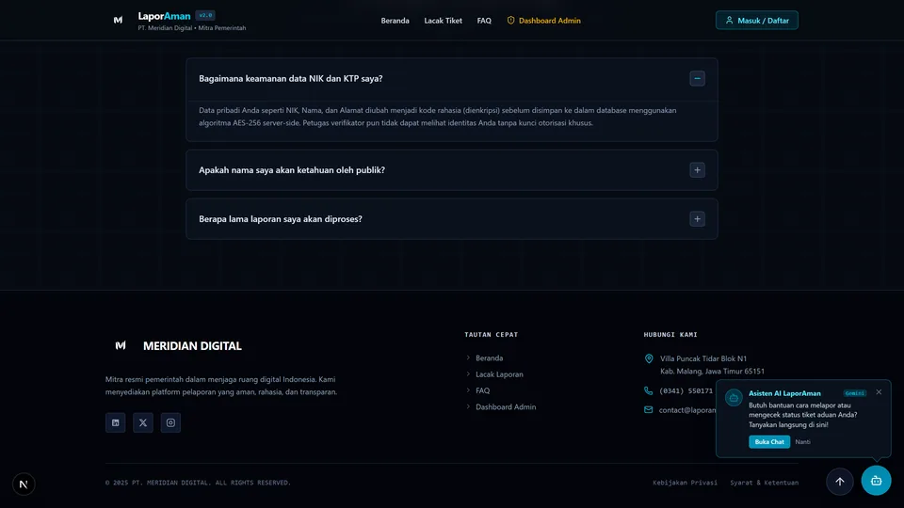The width and height of the screenshot is (904, 508).
Task: Click the shield icon beside Dashboard Admin
Action: click(510, 21)
